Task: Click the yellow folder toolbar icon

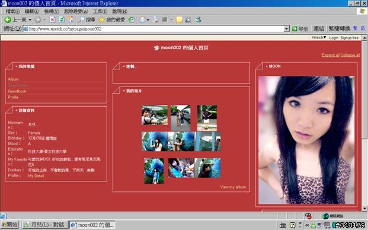Action: pyautogui.click(x=180, y=20)
